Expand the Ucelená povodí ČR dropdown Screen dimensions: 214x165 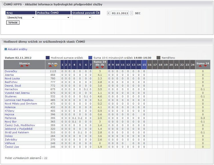82,17
